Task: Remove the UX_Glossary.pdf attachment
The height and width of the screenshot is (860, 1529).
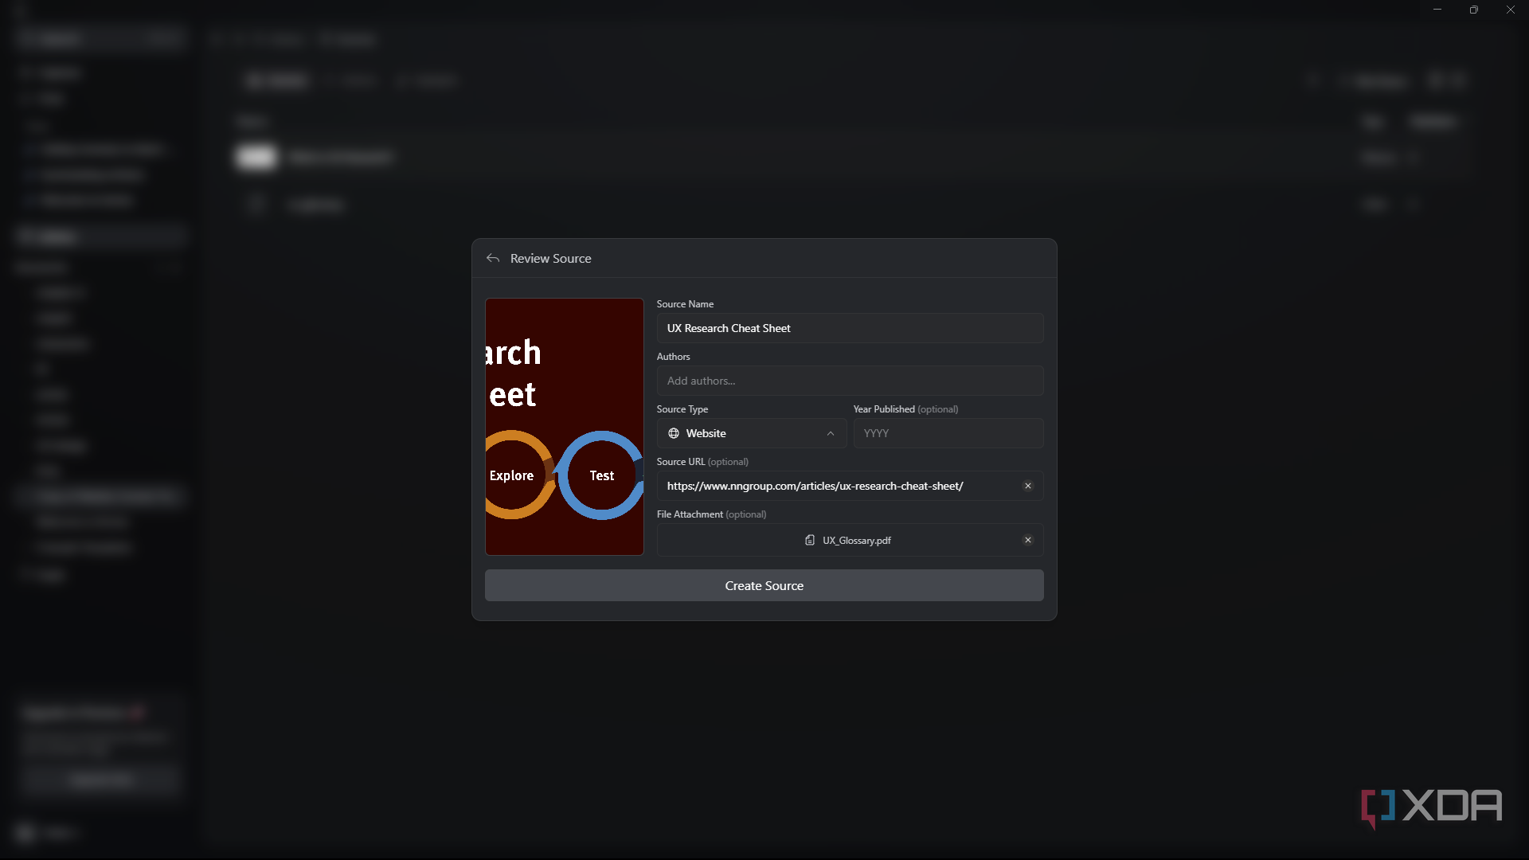Action: tap(1027, 540)
